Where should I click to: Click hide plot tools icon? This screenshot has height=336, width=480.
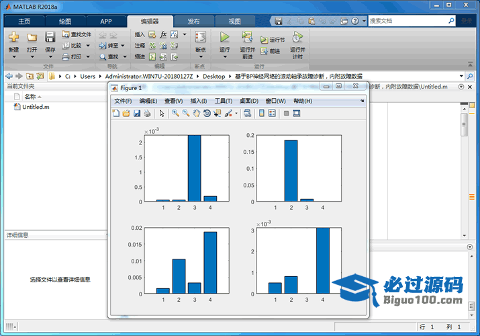coord(286,114)
